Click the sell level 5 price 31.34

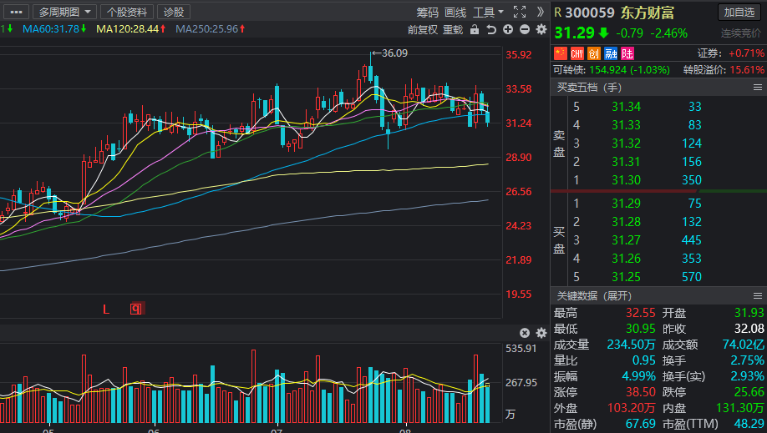tap(626, 107)
